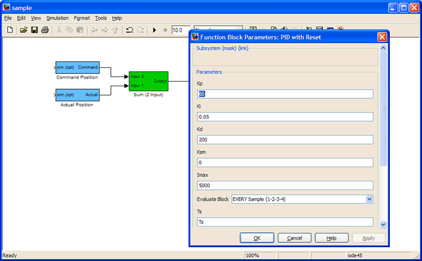Screen dimensions: 422x261
Task: Redo the action in toolbar
Action: pos(140,30)
